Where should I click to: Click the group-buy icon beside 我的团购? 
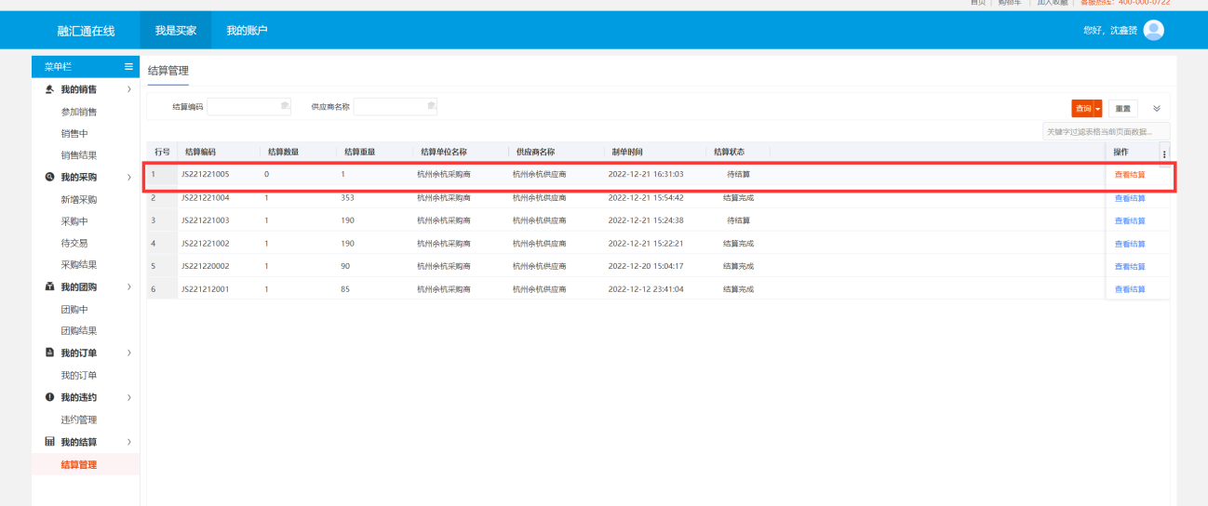tap(49, 286)
